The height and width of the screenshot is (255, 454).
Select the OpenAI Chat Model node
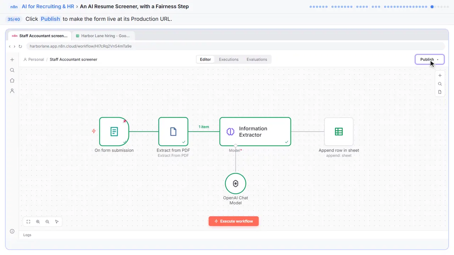click(x=236, y=183)
